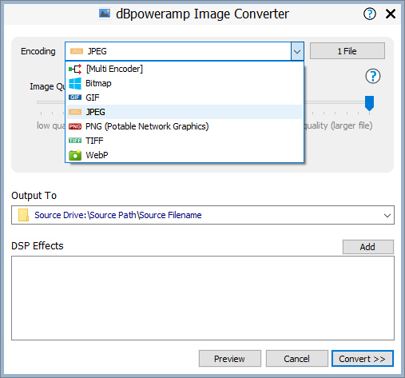The width and height of the screenshot is (405, 378).
Task: Click the blue GIF badge icon
Action: click(75, 97)
